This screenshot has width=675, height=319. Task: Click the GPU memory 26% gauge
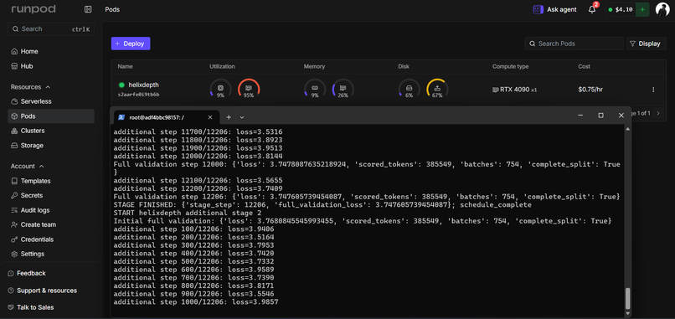[x=343, y=90]
